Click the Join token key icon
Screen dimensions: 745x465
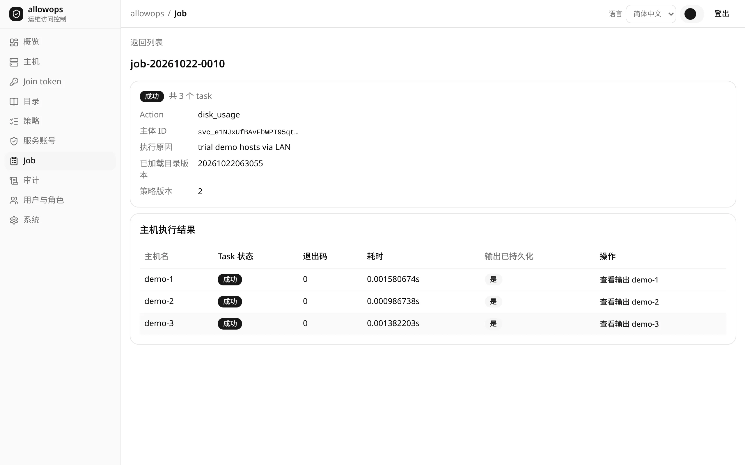tap(14, 82)
